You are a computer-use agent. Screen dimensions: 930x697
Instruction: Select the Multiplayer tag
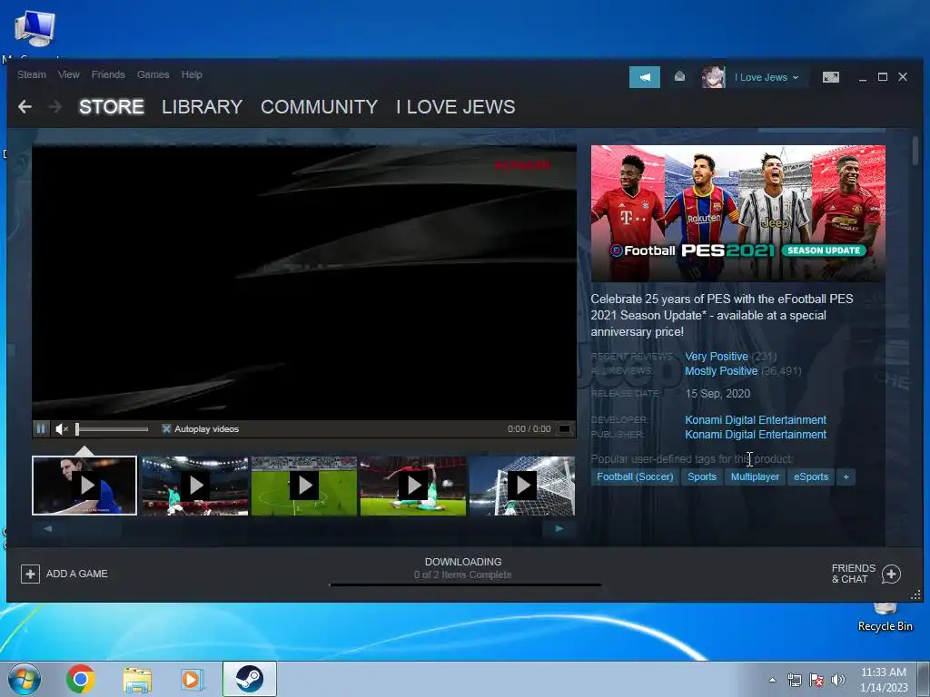coord(755,476)
